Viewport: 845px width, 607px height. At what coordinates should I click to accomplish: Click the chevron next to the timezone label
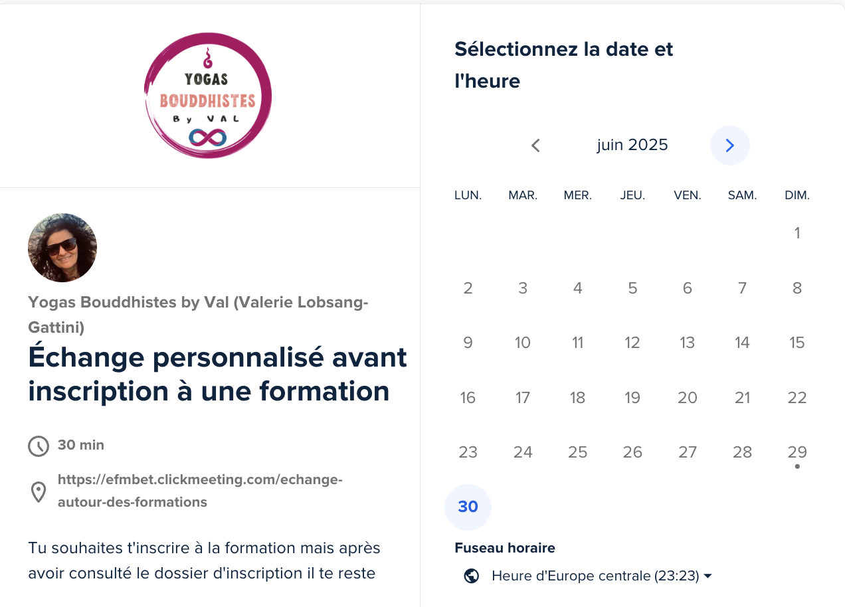tap(708, 576)
